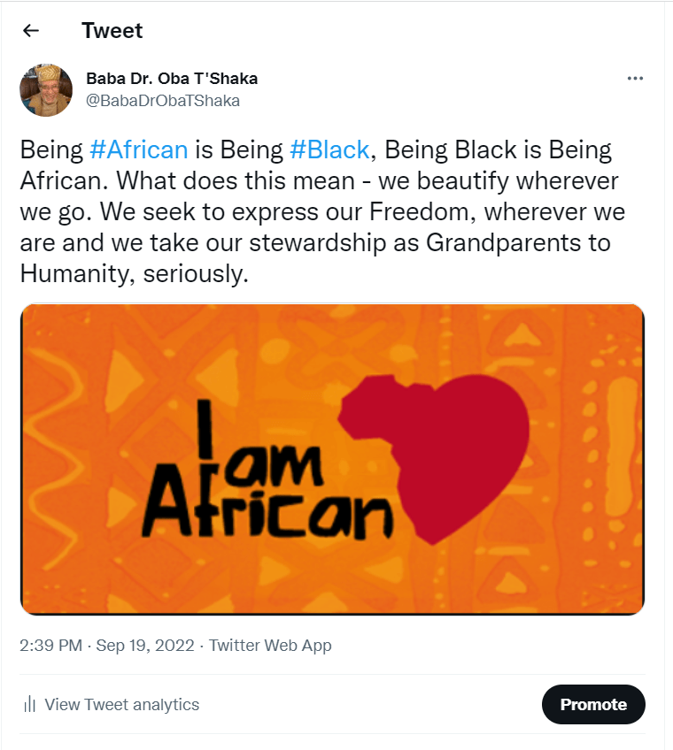Image resolution: width=673 pixels, height=750 pixels.
Task: Open View Tweet analytics
Action: tap(121, 705)
